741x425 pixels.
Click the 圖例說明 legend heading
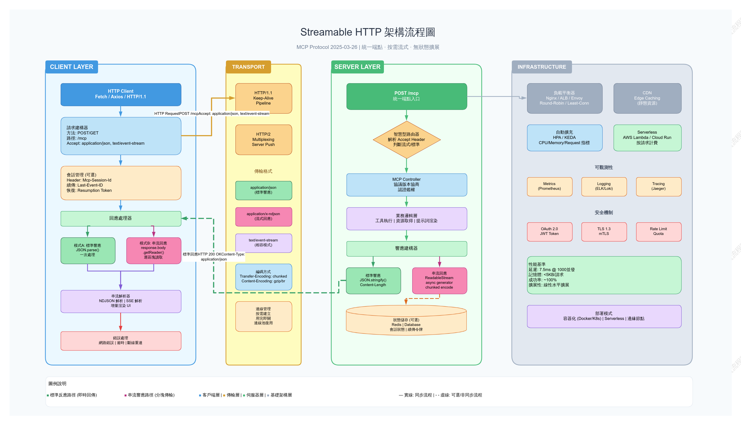click(57, 384)
